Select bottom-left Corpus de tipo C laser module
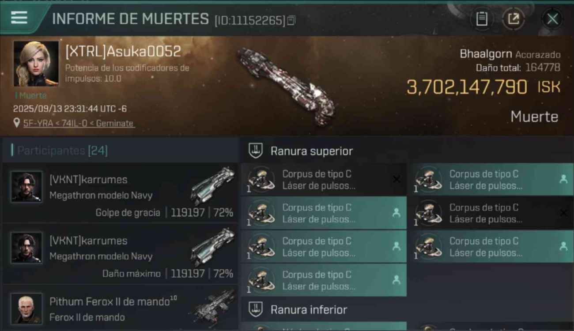 (x=324, y=280)
